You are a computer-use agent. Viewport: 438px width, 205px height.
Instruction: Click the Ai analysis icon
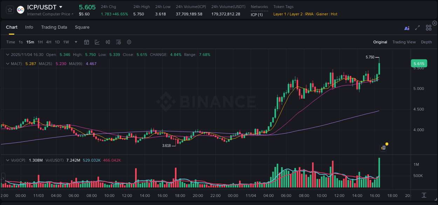pos(407,27)
